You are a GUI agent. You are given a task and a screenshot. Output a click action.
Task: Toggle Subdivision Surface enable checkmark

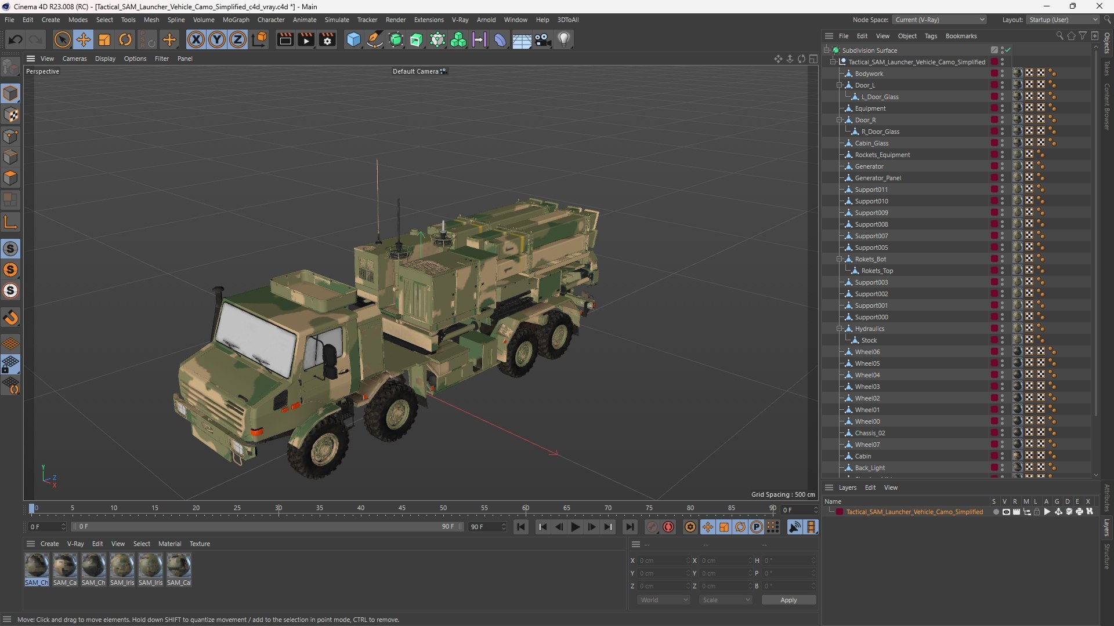click(x=1008, y=50)
